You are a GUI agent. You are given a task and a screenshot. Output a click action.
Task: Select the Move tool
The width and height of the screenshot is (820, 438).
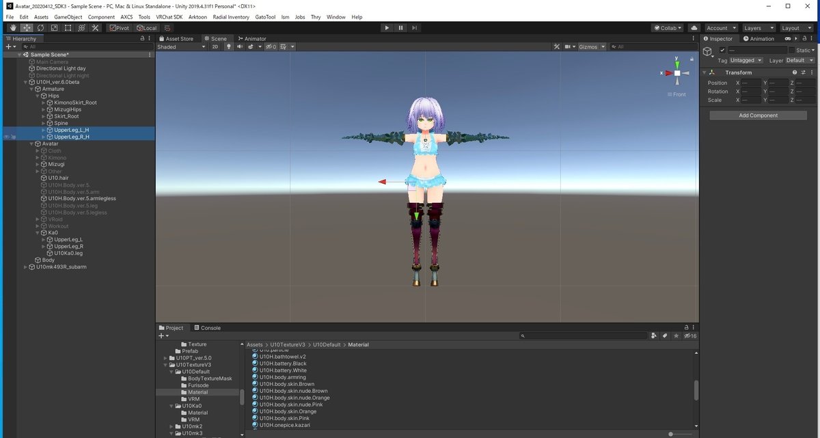coord(27,28)
